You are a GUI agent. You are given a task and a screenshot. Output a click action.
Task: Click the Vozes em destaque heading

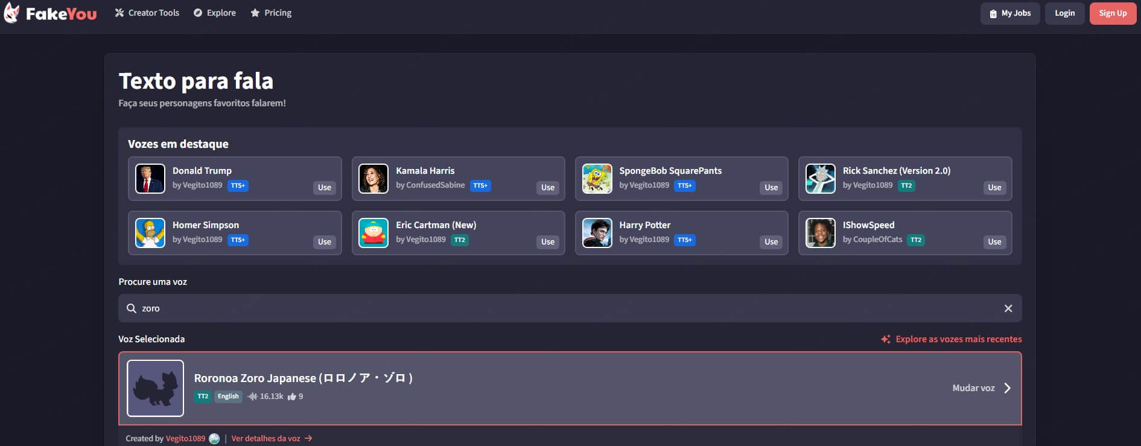[178, 144]
